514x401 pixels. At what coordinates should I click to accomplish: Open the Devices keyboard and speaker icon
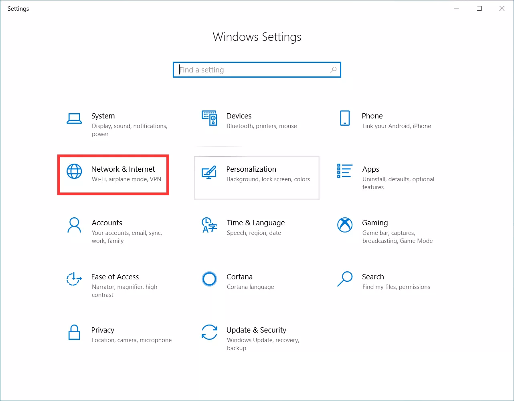[x=209, y=118]
